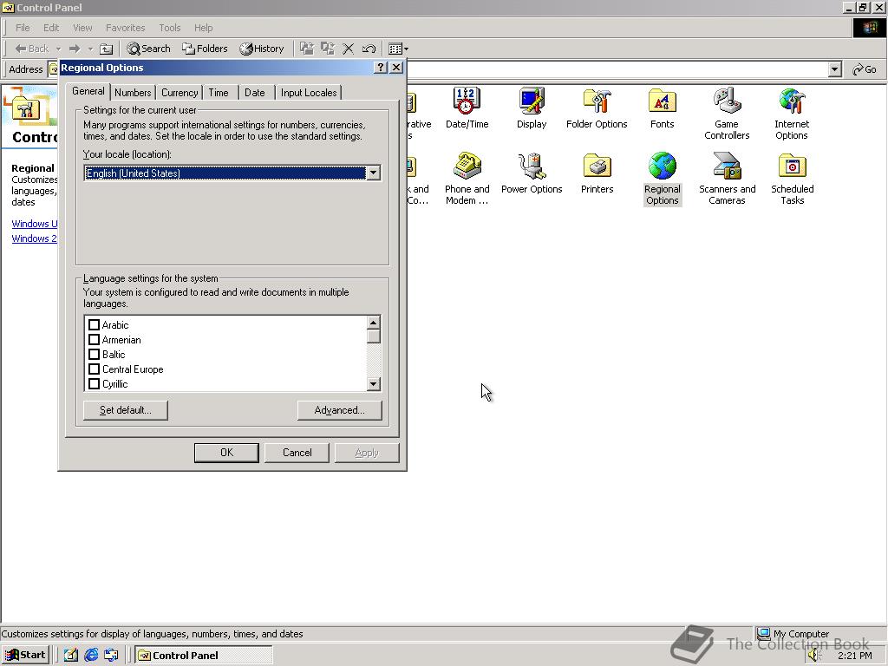Open the View menu

82,28
